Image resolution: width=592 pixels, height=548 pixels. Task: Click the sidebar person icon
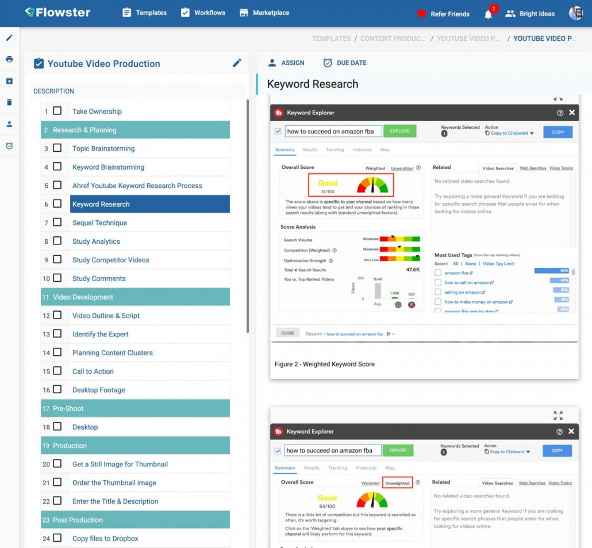tap(9, 124)
